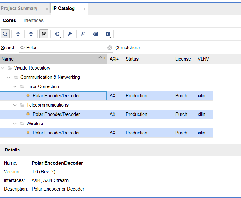Switch to the Interfaces view
241x198 pixels.
pos(33,20)
